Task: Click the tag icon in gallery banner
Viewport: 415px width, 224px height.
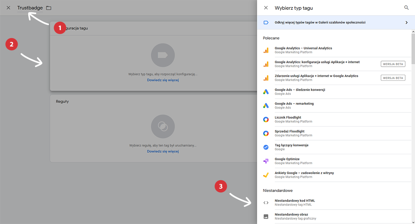Action: tap(266, 22)
